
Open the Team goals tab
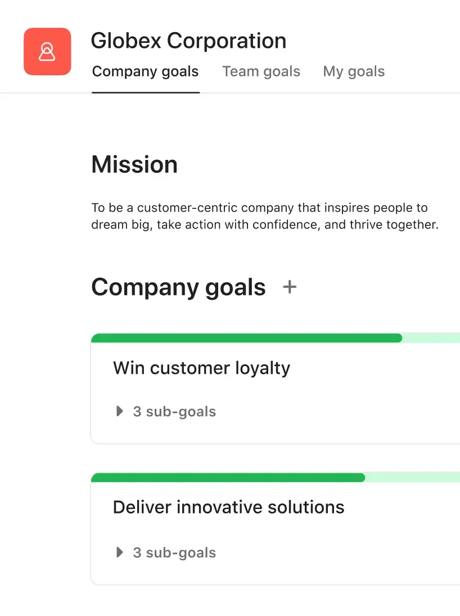point(261,72)
